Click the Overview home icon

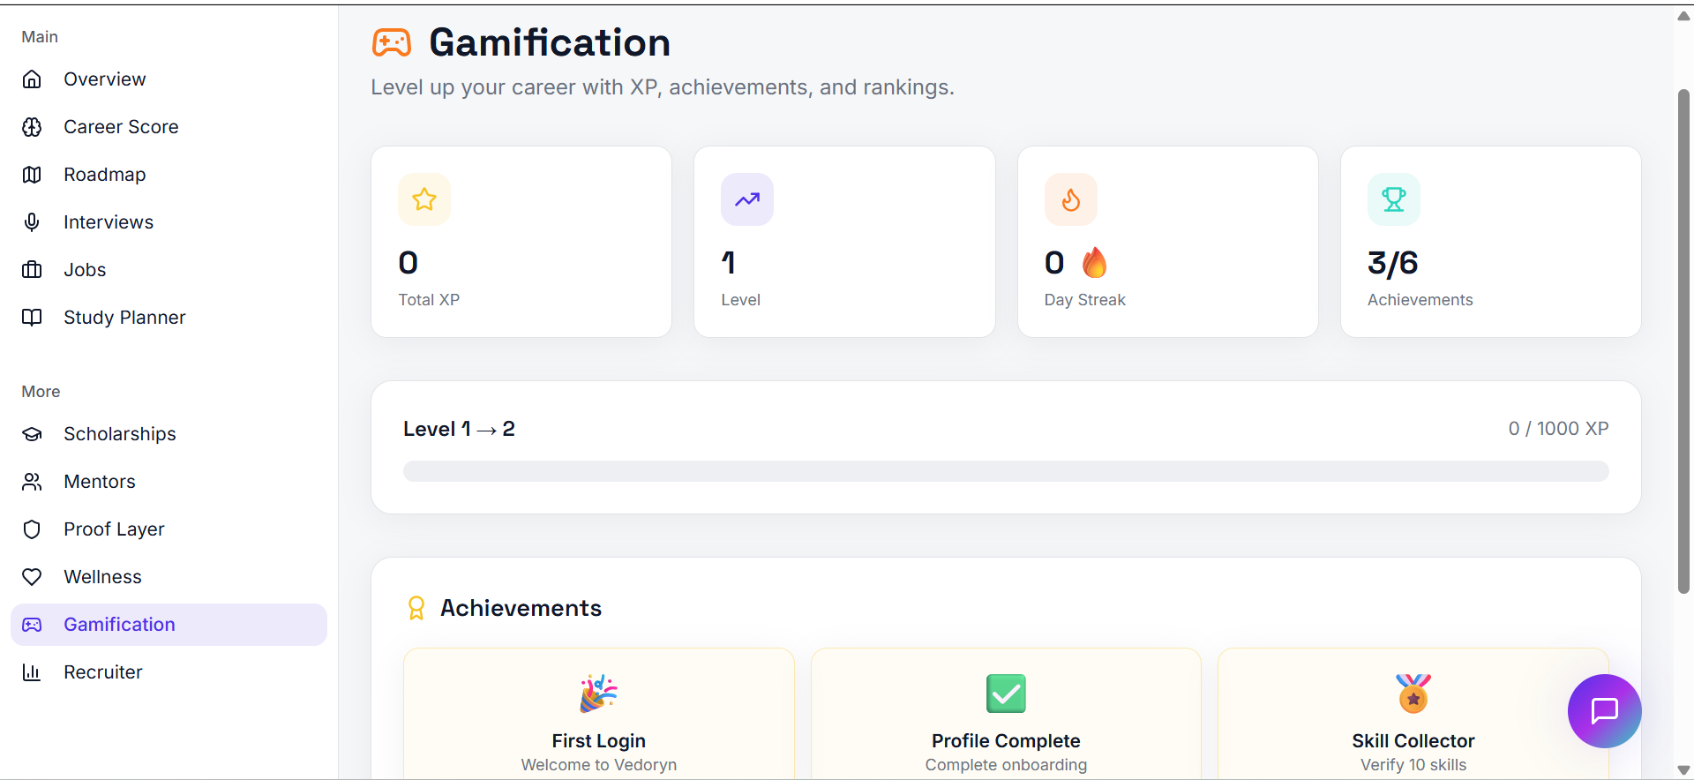point(32,79)
